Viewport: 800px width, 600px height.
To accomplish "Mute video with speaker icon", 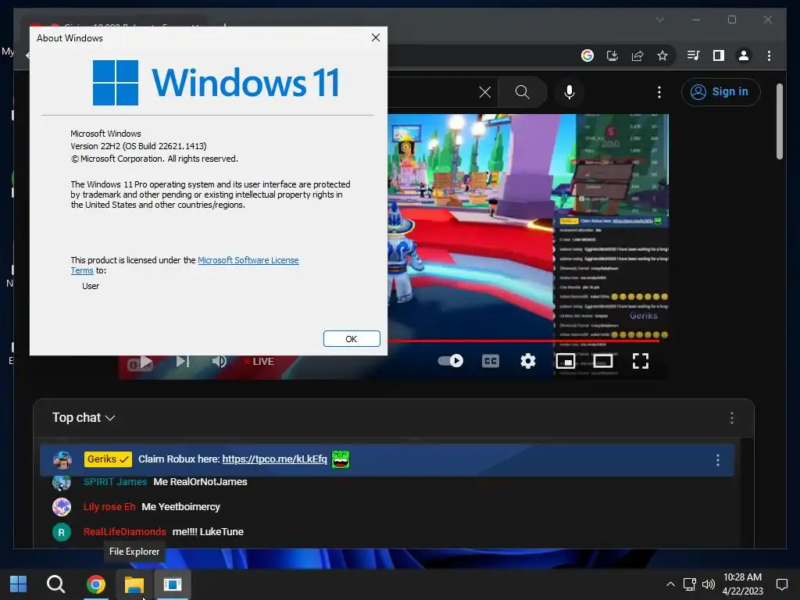I will coord(219,361).
